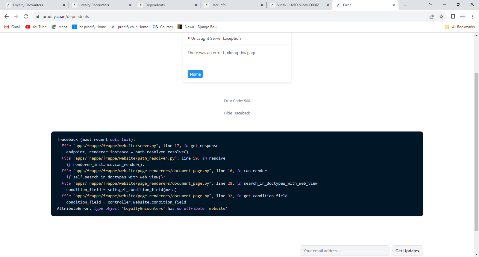Click the browser back arrow
Viewport: 479px width, 257px height.
click(7, 16)
